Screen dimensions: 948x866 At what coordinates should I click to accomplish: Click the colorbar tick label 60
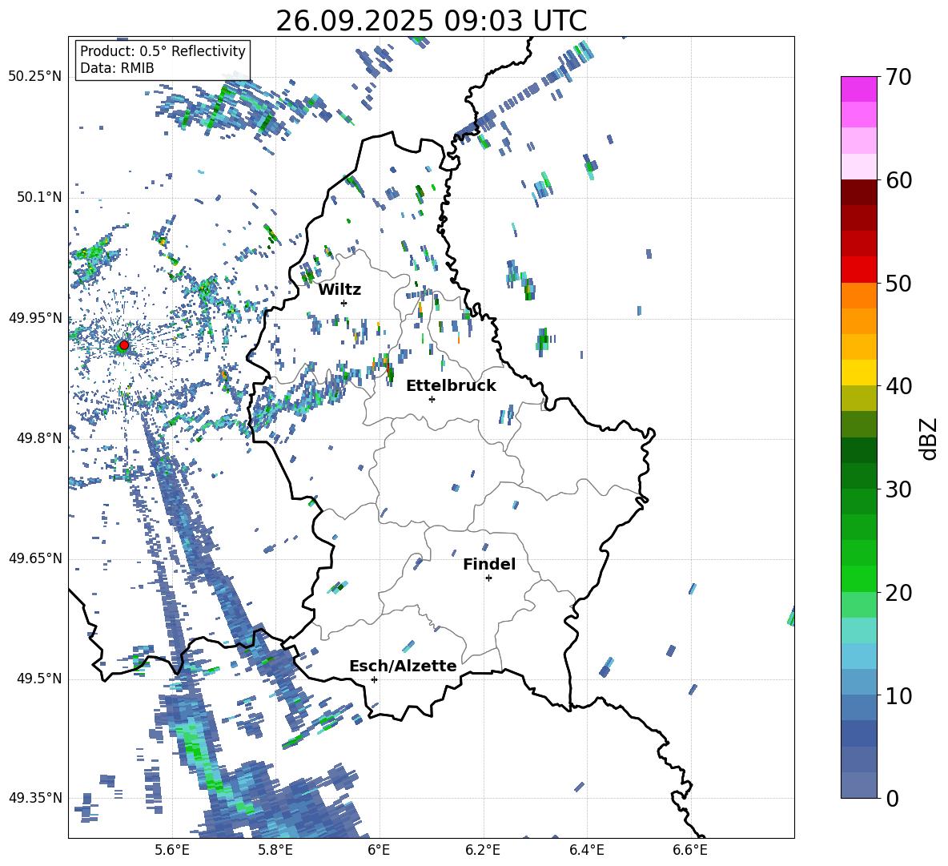pos(898,180)
